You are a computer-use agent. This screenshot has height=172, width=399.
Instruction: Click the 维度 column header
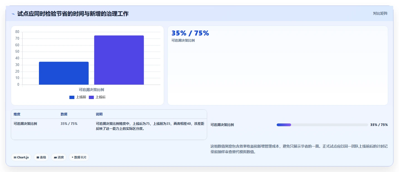tap(17, 114)
